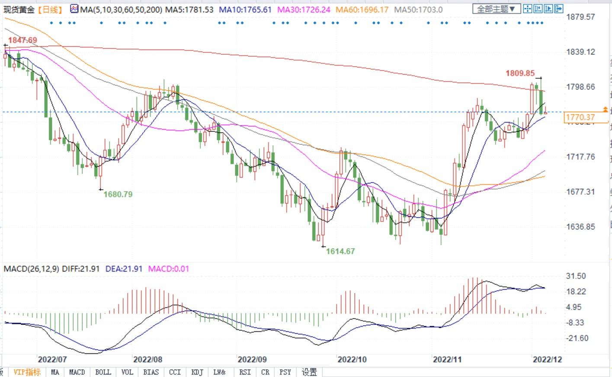Click the MA indicator chart icon

(74, 9)
